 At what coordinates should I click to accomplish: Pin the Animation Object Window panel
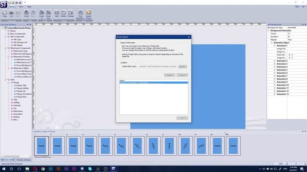(x=303, y=132)
